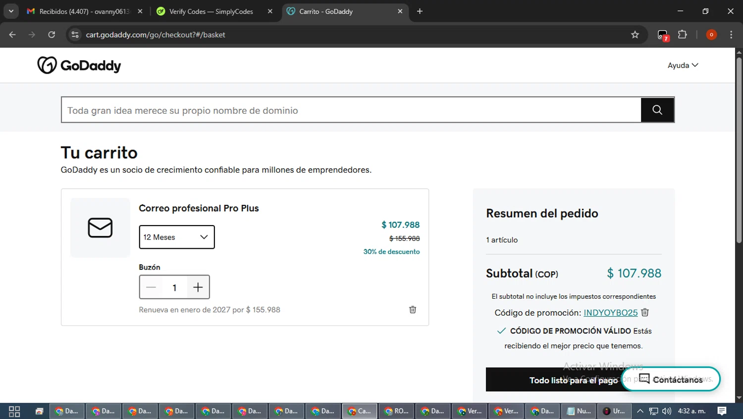Open the 12 Meses term dropdown
743x419 pixels.
[177, 237]
